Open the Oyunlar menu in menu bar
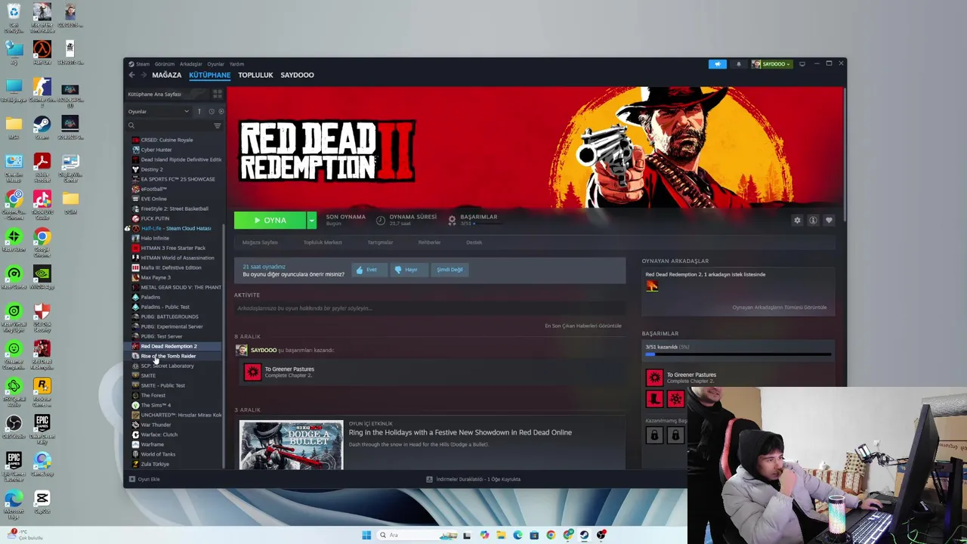 pos(216,64)
